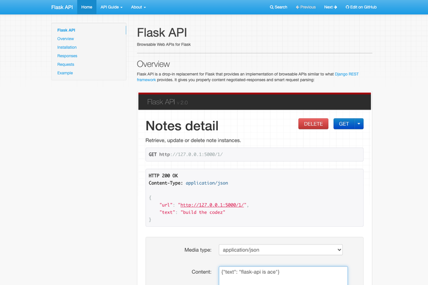The width and height of the screenshot is (428, 285).
Task: Click the HTTP 200 OK status line
Action: [163, 175]
